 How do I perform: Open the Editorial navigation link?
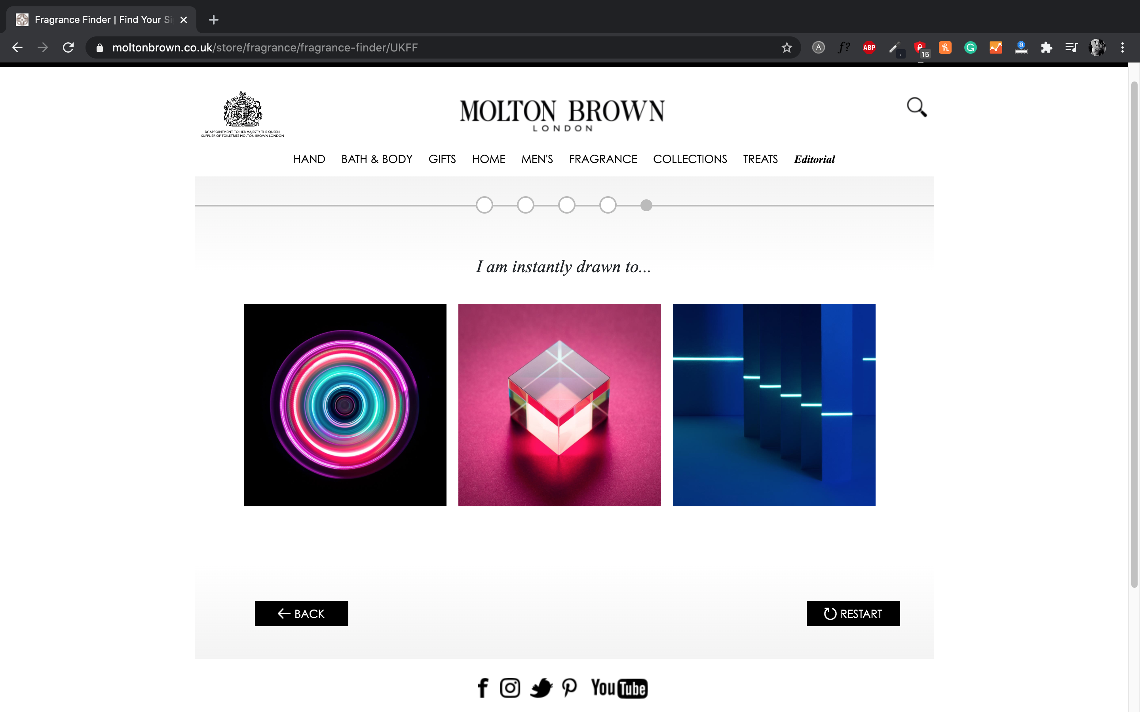click(814, 159)
